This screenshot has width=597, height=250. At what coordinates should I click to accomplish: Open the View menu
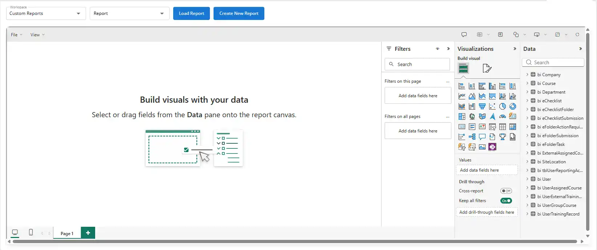click(37, 35)
